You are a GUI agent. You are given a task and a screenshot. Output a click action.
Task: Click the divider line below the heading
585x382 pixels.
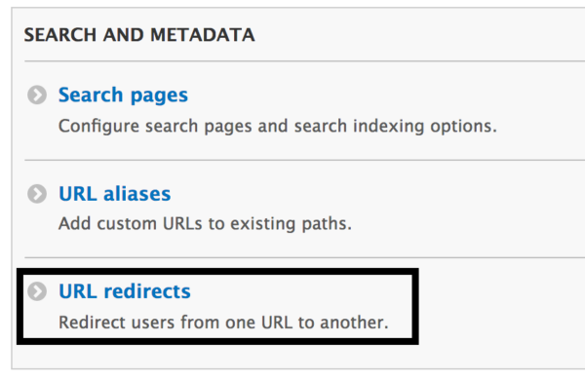pyautogui.click(x=305, y=60)
